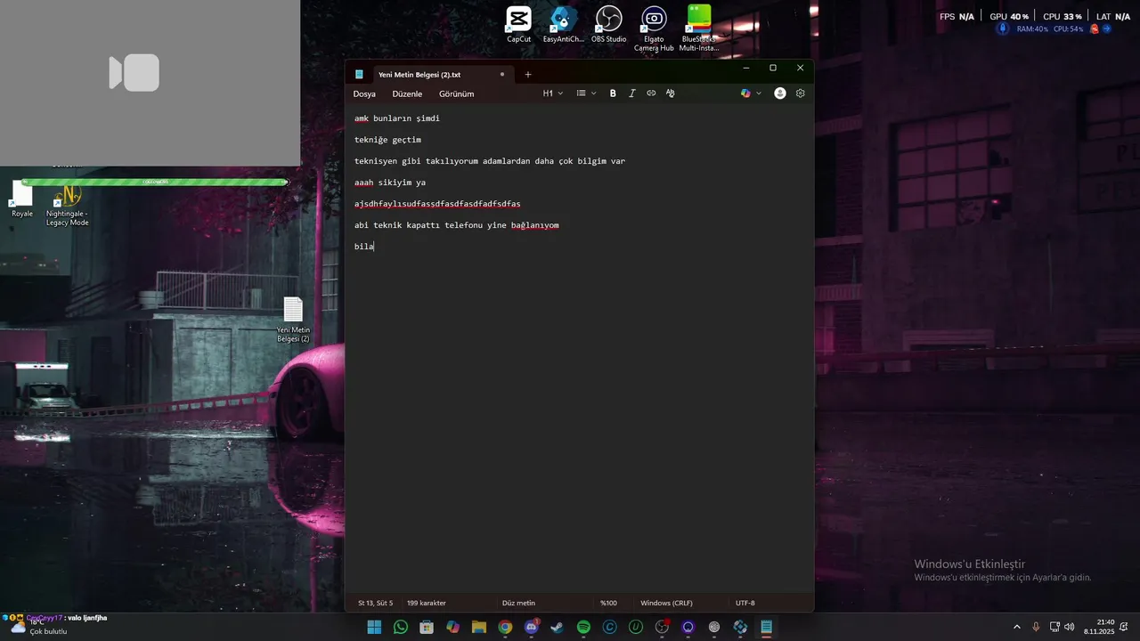The width and height of the screenshot is (1140, 641).
Task: Click the EasyAntiCheat desktop shortcut
Action: click(x=563, y=25)
